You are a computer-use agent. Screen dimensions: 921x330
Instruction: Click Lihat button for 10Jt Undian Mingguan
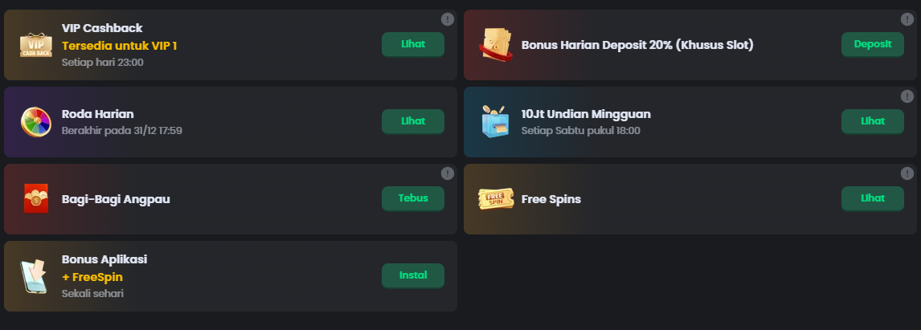coord(873,121)
